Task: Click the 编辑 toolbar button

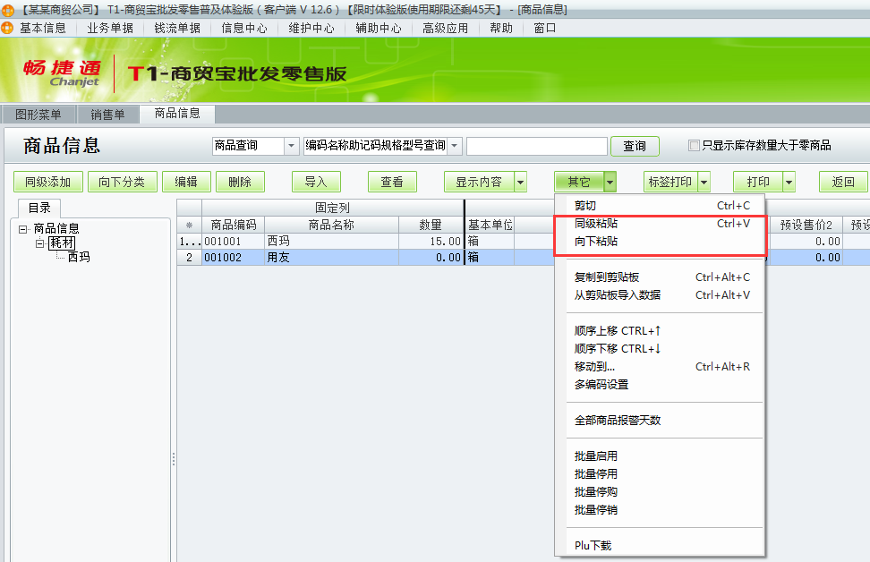Action: (186, 181)
